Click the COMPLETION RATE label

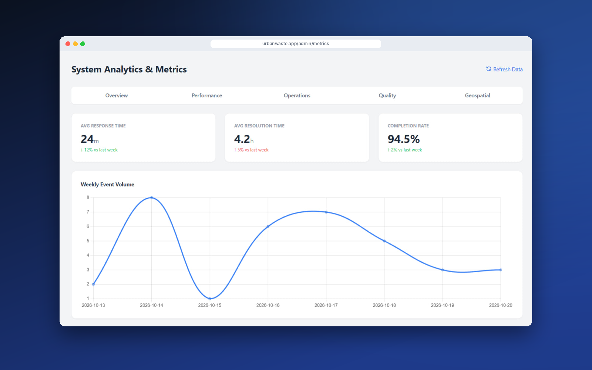pos(408,126)
